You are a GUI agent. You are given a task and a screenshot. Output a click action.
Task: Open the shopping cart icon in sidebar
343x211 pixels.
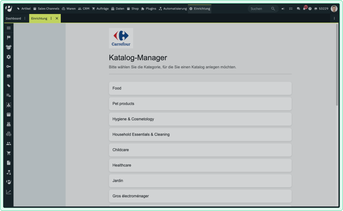[8, 153]
